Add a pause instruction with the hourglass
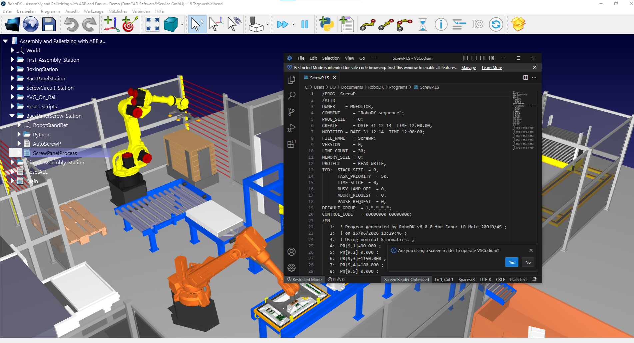634x343 pixels. click(423, 24)
